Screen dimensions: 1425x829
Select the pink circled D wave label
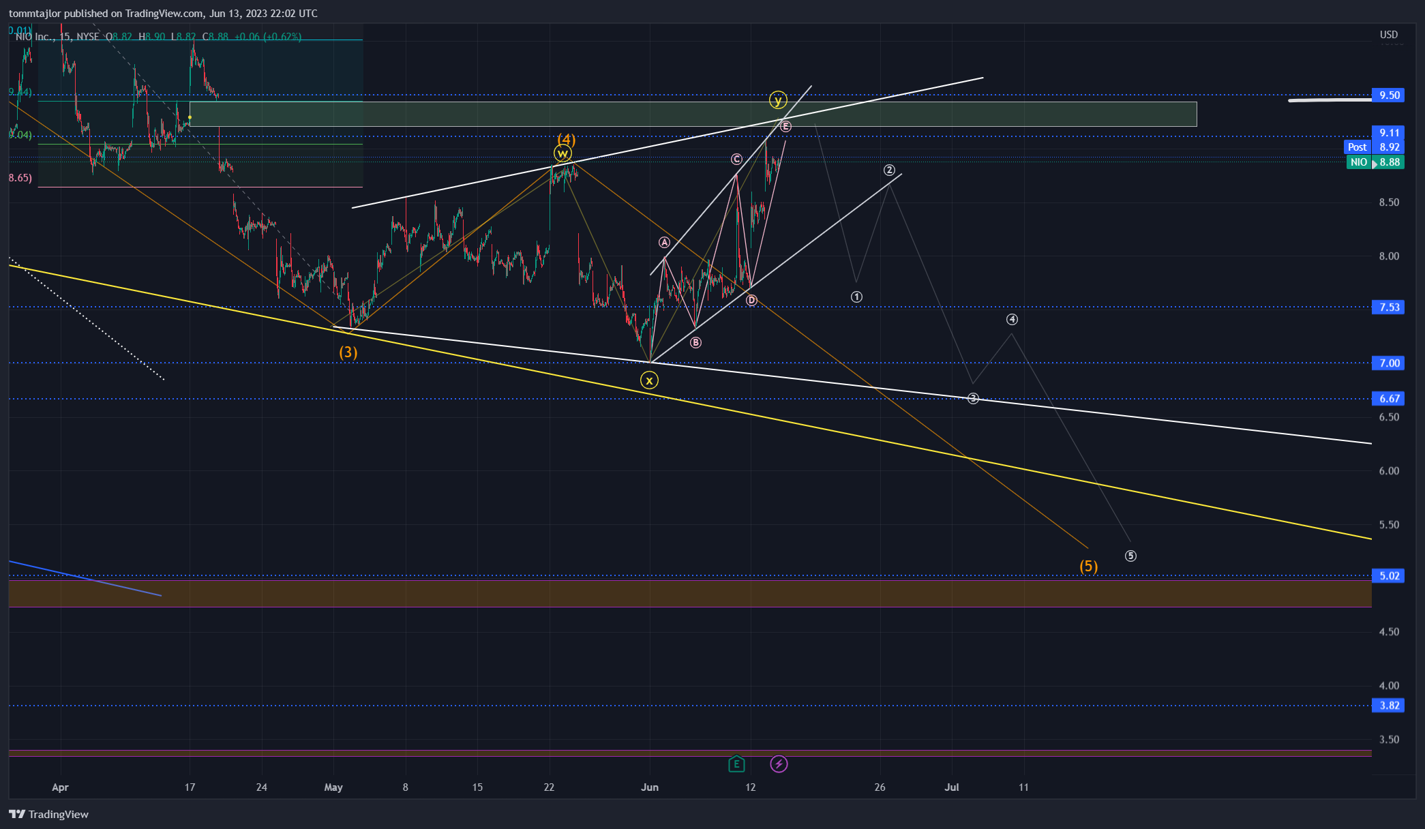click(x=751, y=300)
